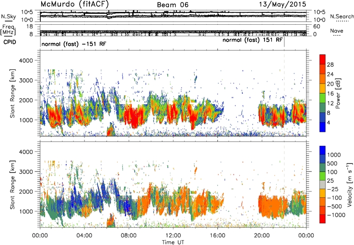The height and width of the screenshot is (245, 354).
Task: Click the 'N.Sky' legend label
Action: pyautogui.click(x=8, y=16)
